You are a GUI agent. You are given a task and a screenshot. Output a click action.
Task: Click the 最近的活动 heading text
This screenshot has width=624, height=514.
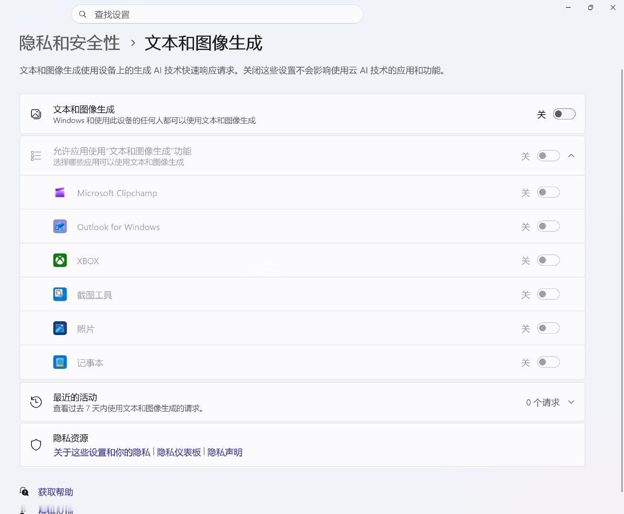pos(75,397)
